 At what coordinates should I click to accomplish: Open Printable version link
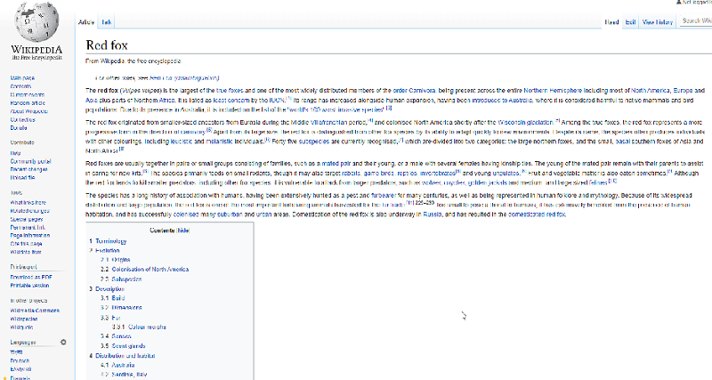click(29, 285)
